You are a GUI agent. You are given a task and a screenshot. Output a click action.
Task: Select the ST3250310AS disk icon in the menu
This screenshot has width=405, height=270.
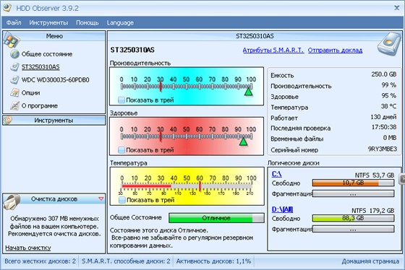tap(14, 67)
